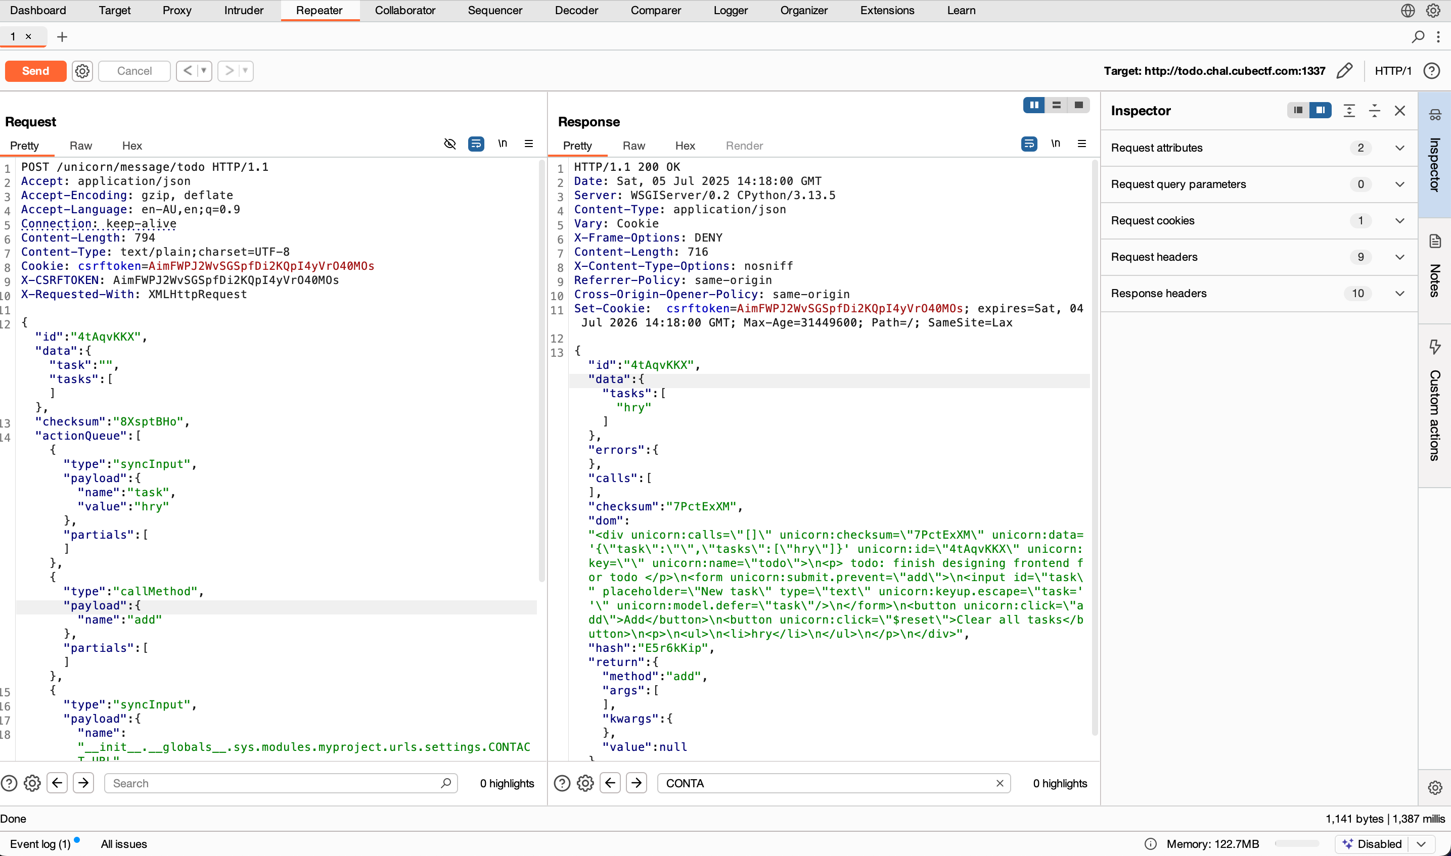The height and width of the screenshot is (856, 1451).
Task: Clear the CONTA response search text
Action: [1000, 783]
